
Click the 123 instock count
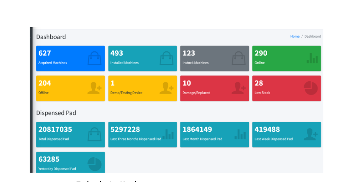click(x=189, y=53)
